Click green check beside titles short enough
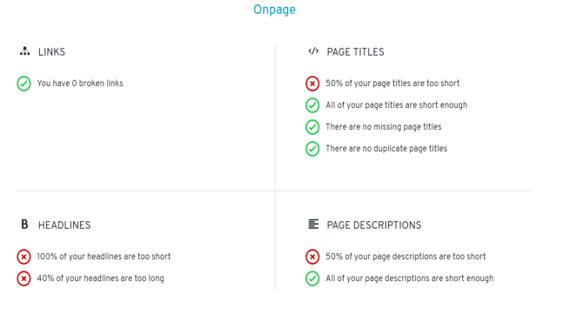 pyautogui.click(x=312, y=105)
